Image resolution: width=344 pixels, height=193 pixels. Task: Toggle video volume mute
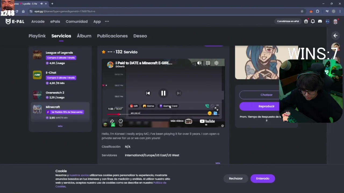pos(199,63)
